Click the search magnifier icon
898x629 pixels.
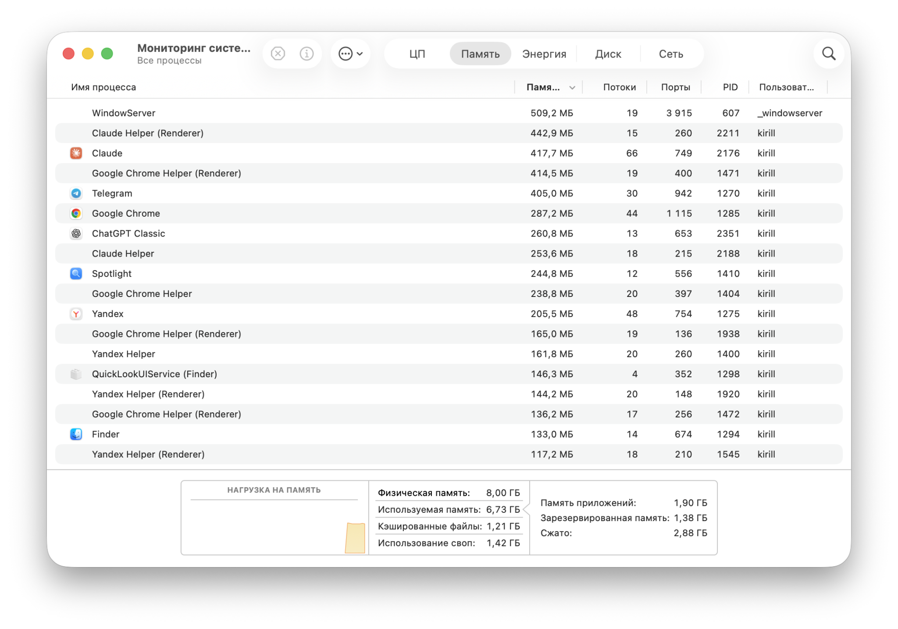click(829, 54)
